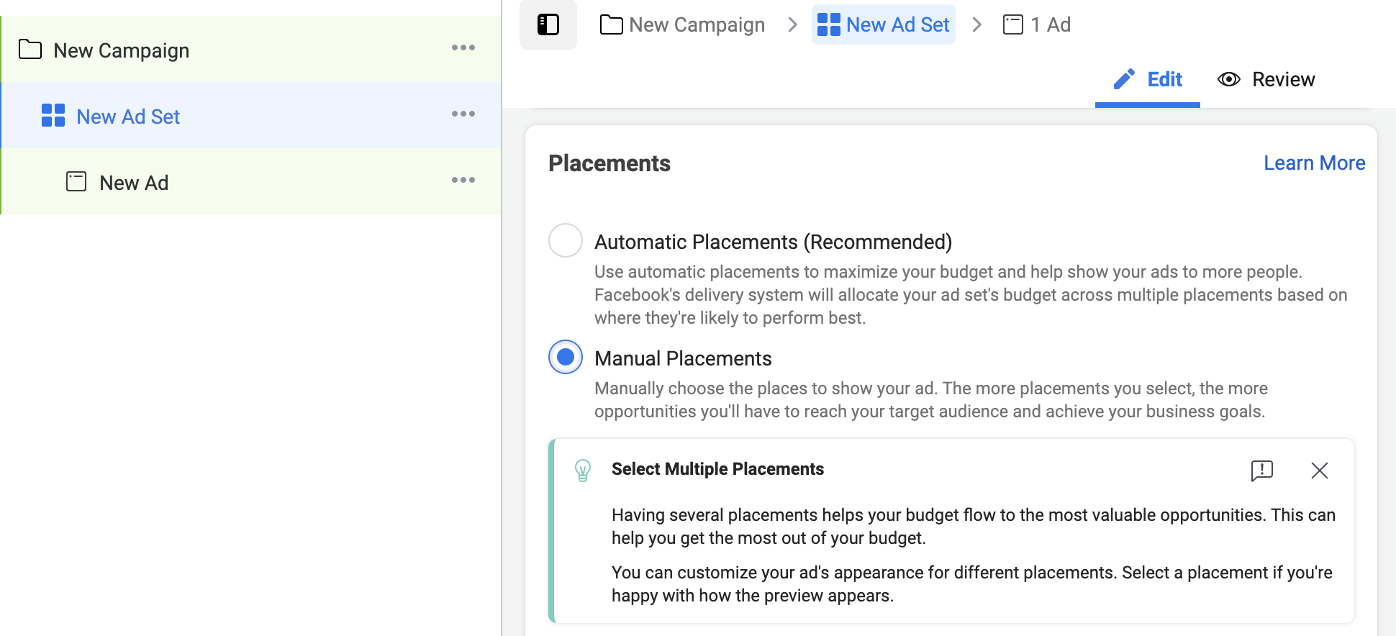Toggle the sidebar panel icon
The height and width of the screenshot is (636, 1396).
(548, 24)
